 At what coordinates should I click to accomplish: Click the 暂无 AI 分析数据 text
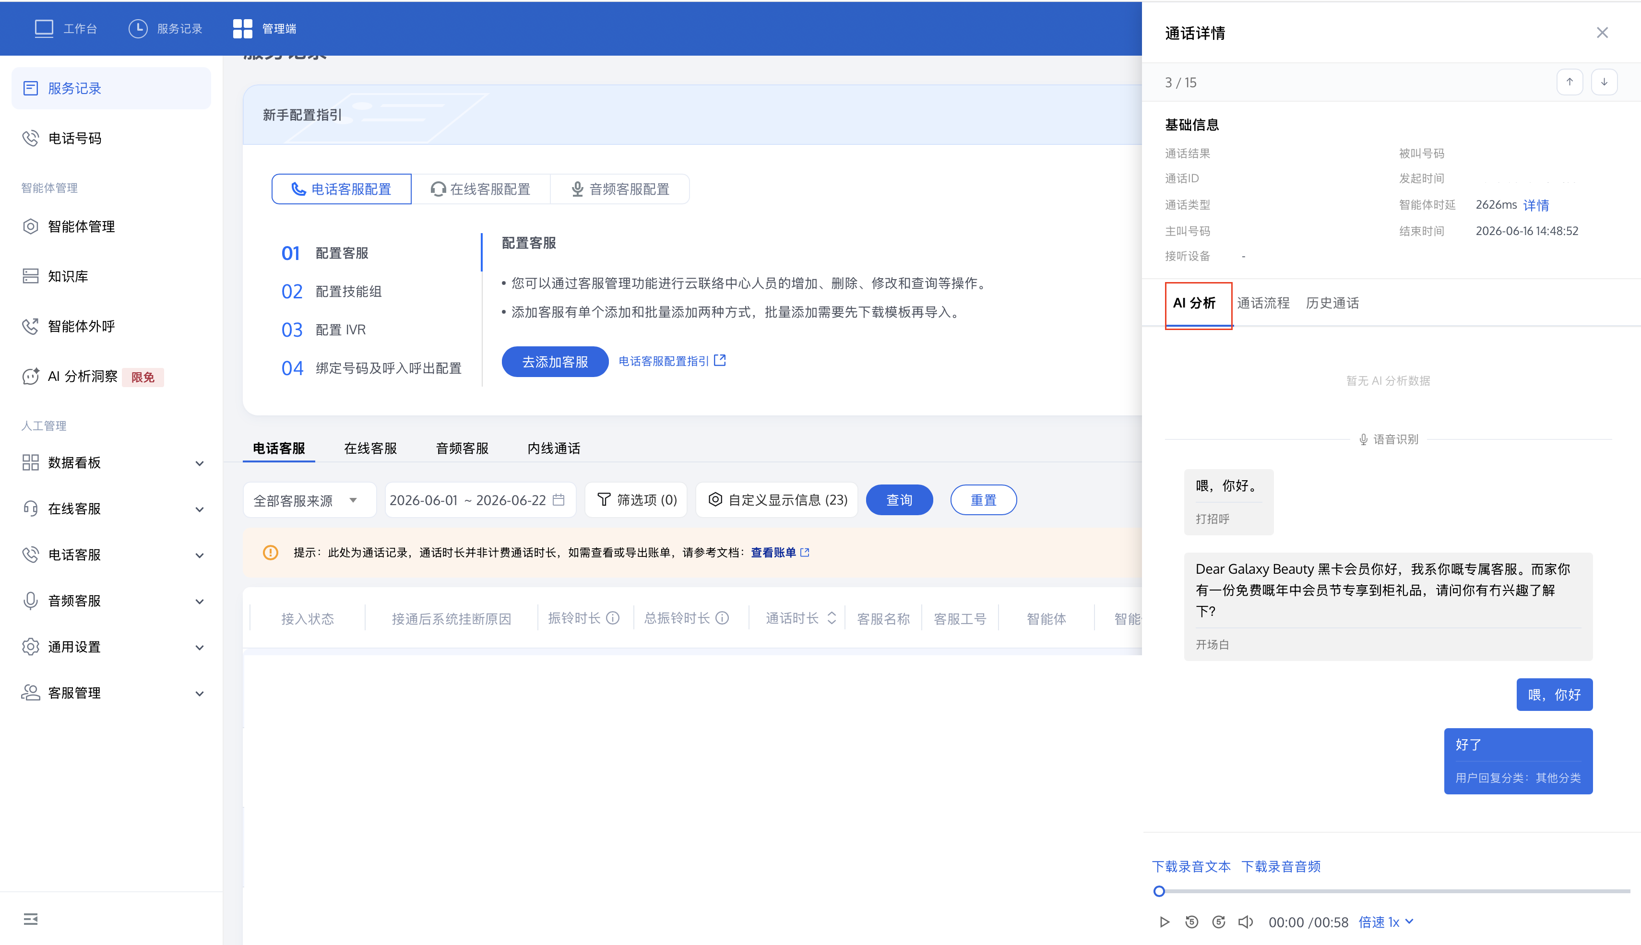pyautogui.click(x=1388, y=380)
